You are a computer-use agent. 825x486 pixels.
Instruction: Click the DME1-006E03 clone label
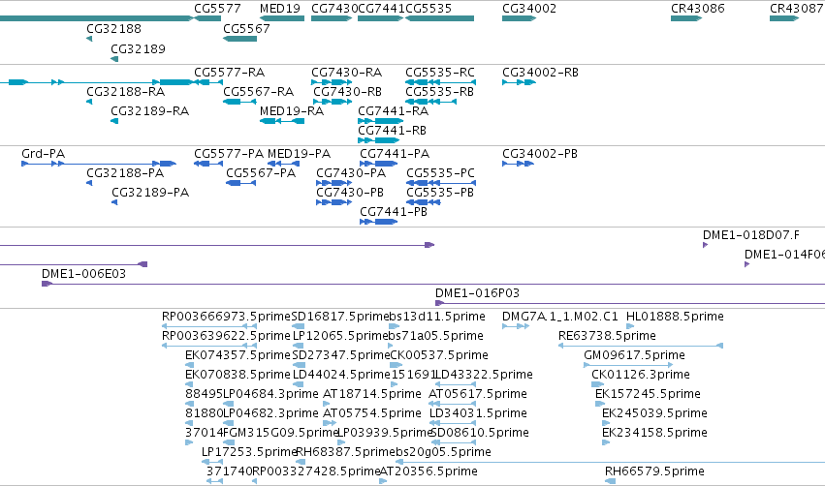[x=83, y=274]
